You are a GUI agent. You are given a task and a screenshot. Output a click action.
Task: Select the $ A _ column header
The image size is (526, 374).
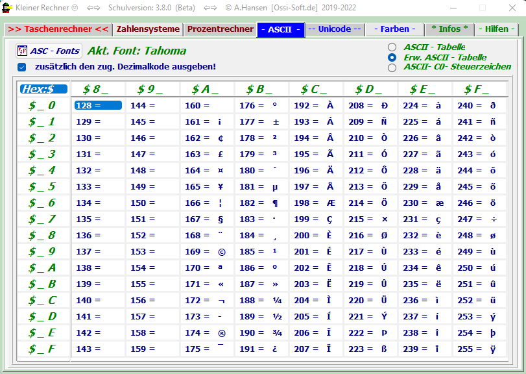pos(205,89)
